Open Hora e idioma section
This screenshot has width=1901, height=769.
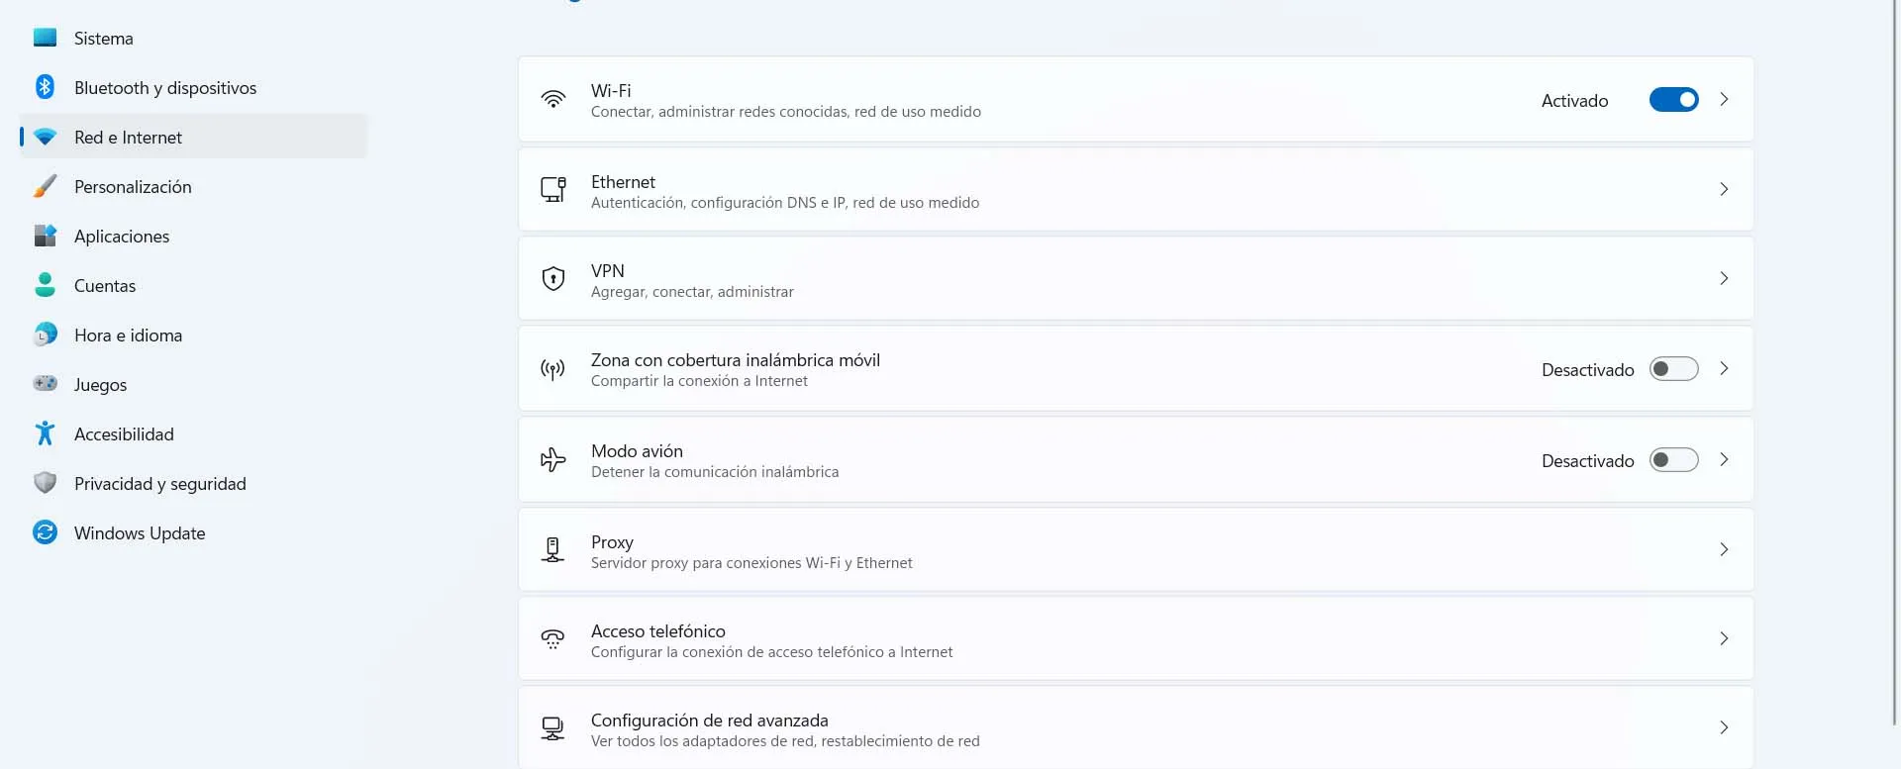pyautogui.click(x=194, y=335)
